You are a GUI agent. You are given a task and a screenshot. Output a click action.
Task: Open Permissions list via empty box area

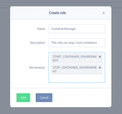[x=77, y=78]
